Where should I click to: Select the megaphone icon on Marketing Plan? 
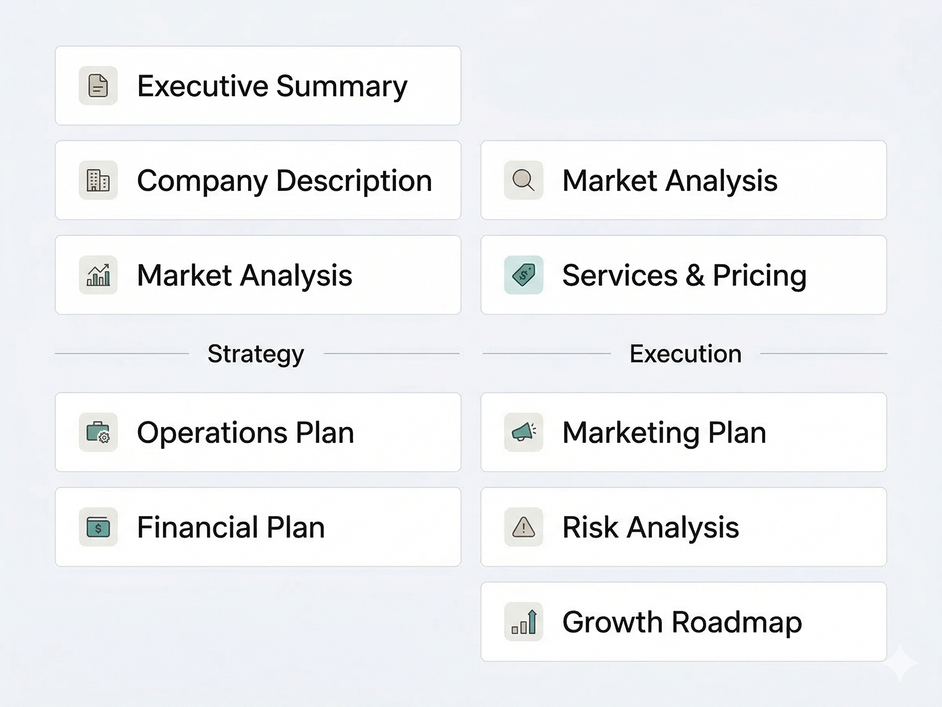523,432
